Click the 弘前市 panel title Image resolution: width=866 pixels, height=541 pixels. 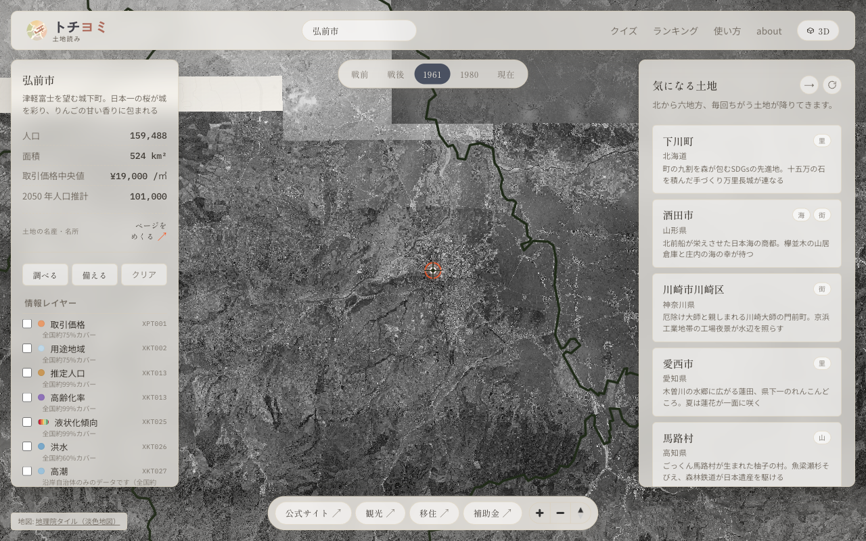[x=39, y=80]
